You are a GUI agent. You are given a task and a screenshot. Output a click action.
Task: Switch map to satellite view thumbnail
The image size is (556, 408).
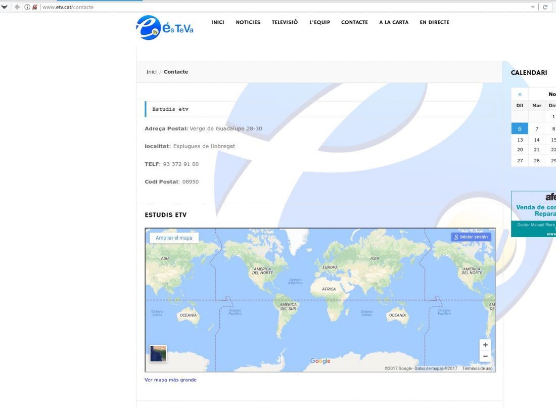[x=158, y=353]
